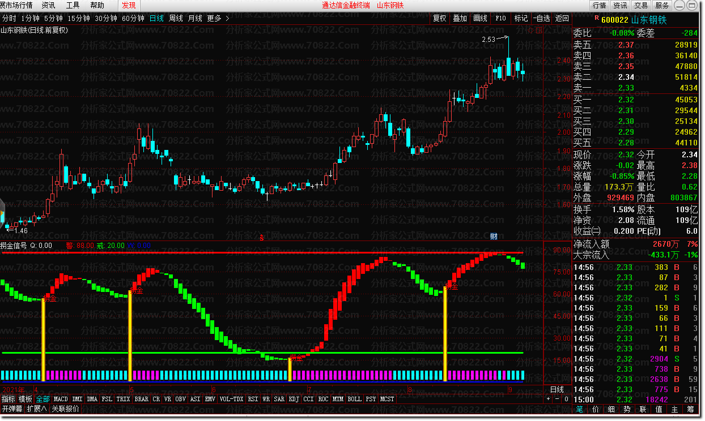The width and height of the screenshot is (705, 421).
Task: Click the F10 company info button
Action: pyautogui.click(x=500, y=18)
